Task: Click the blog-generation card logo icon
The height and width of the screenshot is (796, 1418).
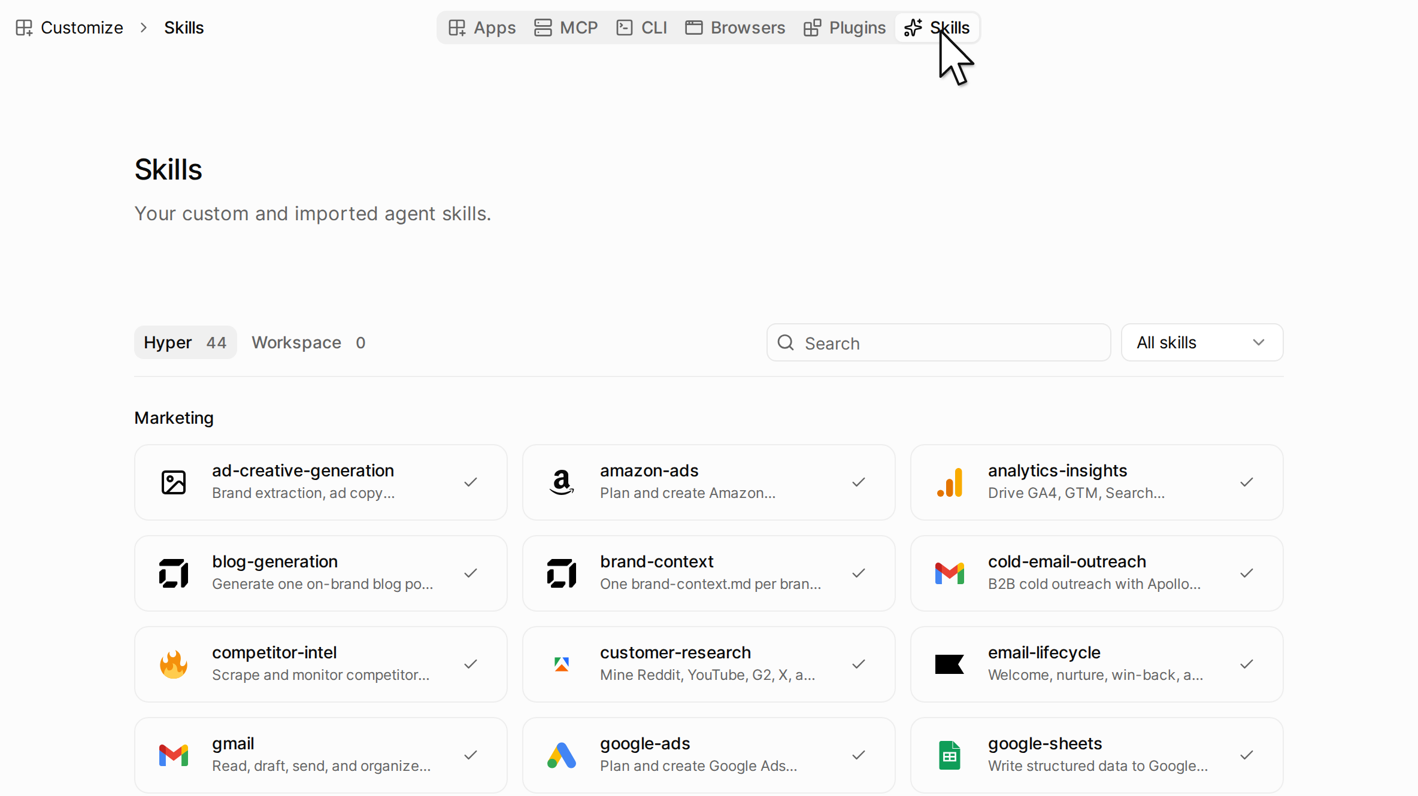Action: click(x=174, y=573)
